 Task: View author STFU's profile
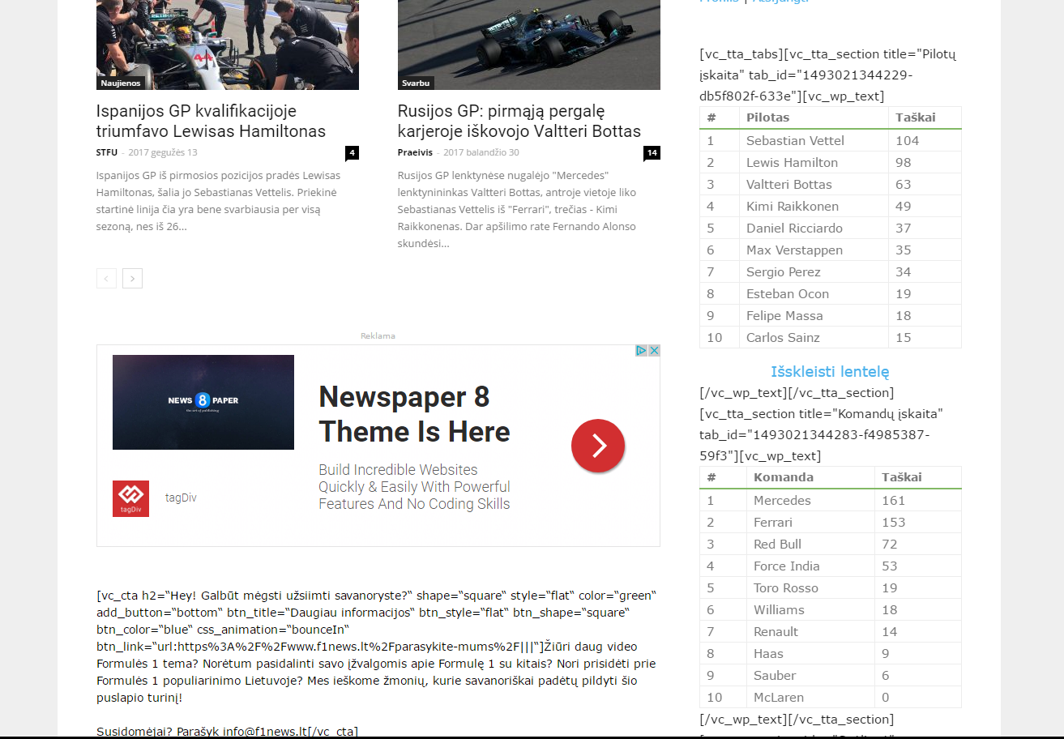(107, 152)
